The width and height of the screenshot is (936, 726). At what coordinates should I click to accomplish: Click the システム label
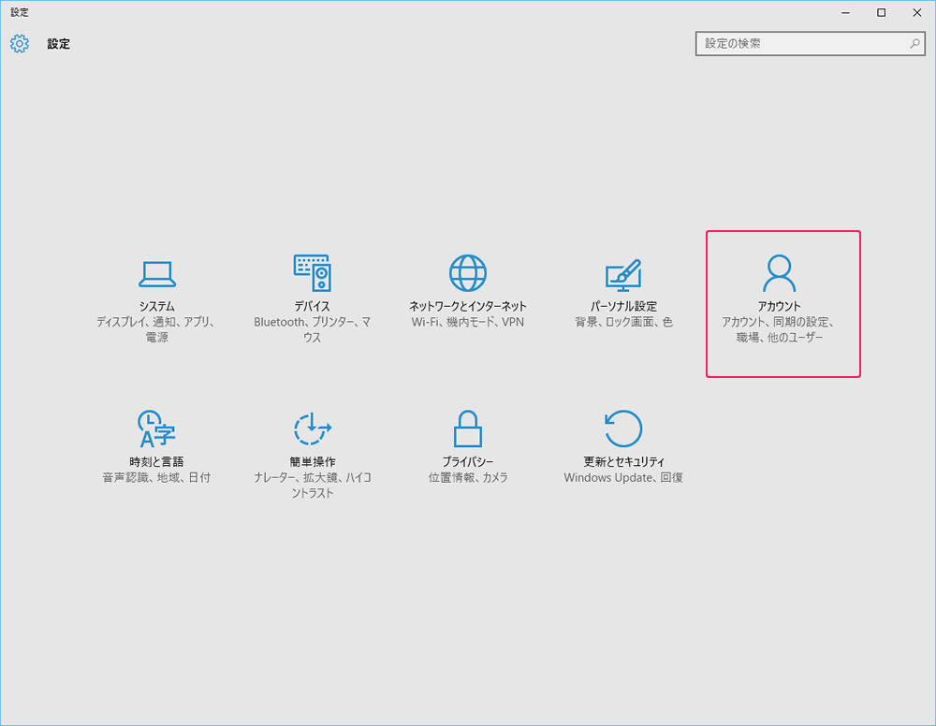(x=157, y=306)
